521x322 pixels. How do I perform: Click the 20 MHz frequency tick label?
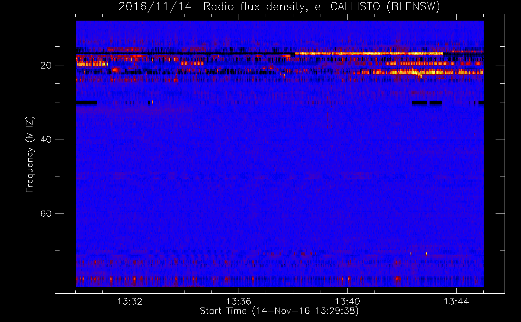pyautogui.click(x=46, y=65)
